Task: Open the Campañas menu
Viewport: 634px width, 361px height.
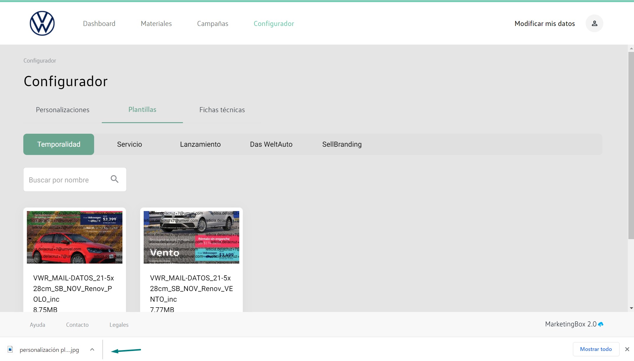Action: point(212,24)
